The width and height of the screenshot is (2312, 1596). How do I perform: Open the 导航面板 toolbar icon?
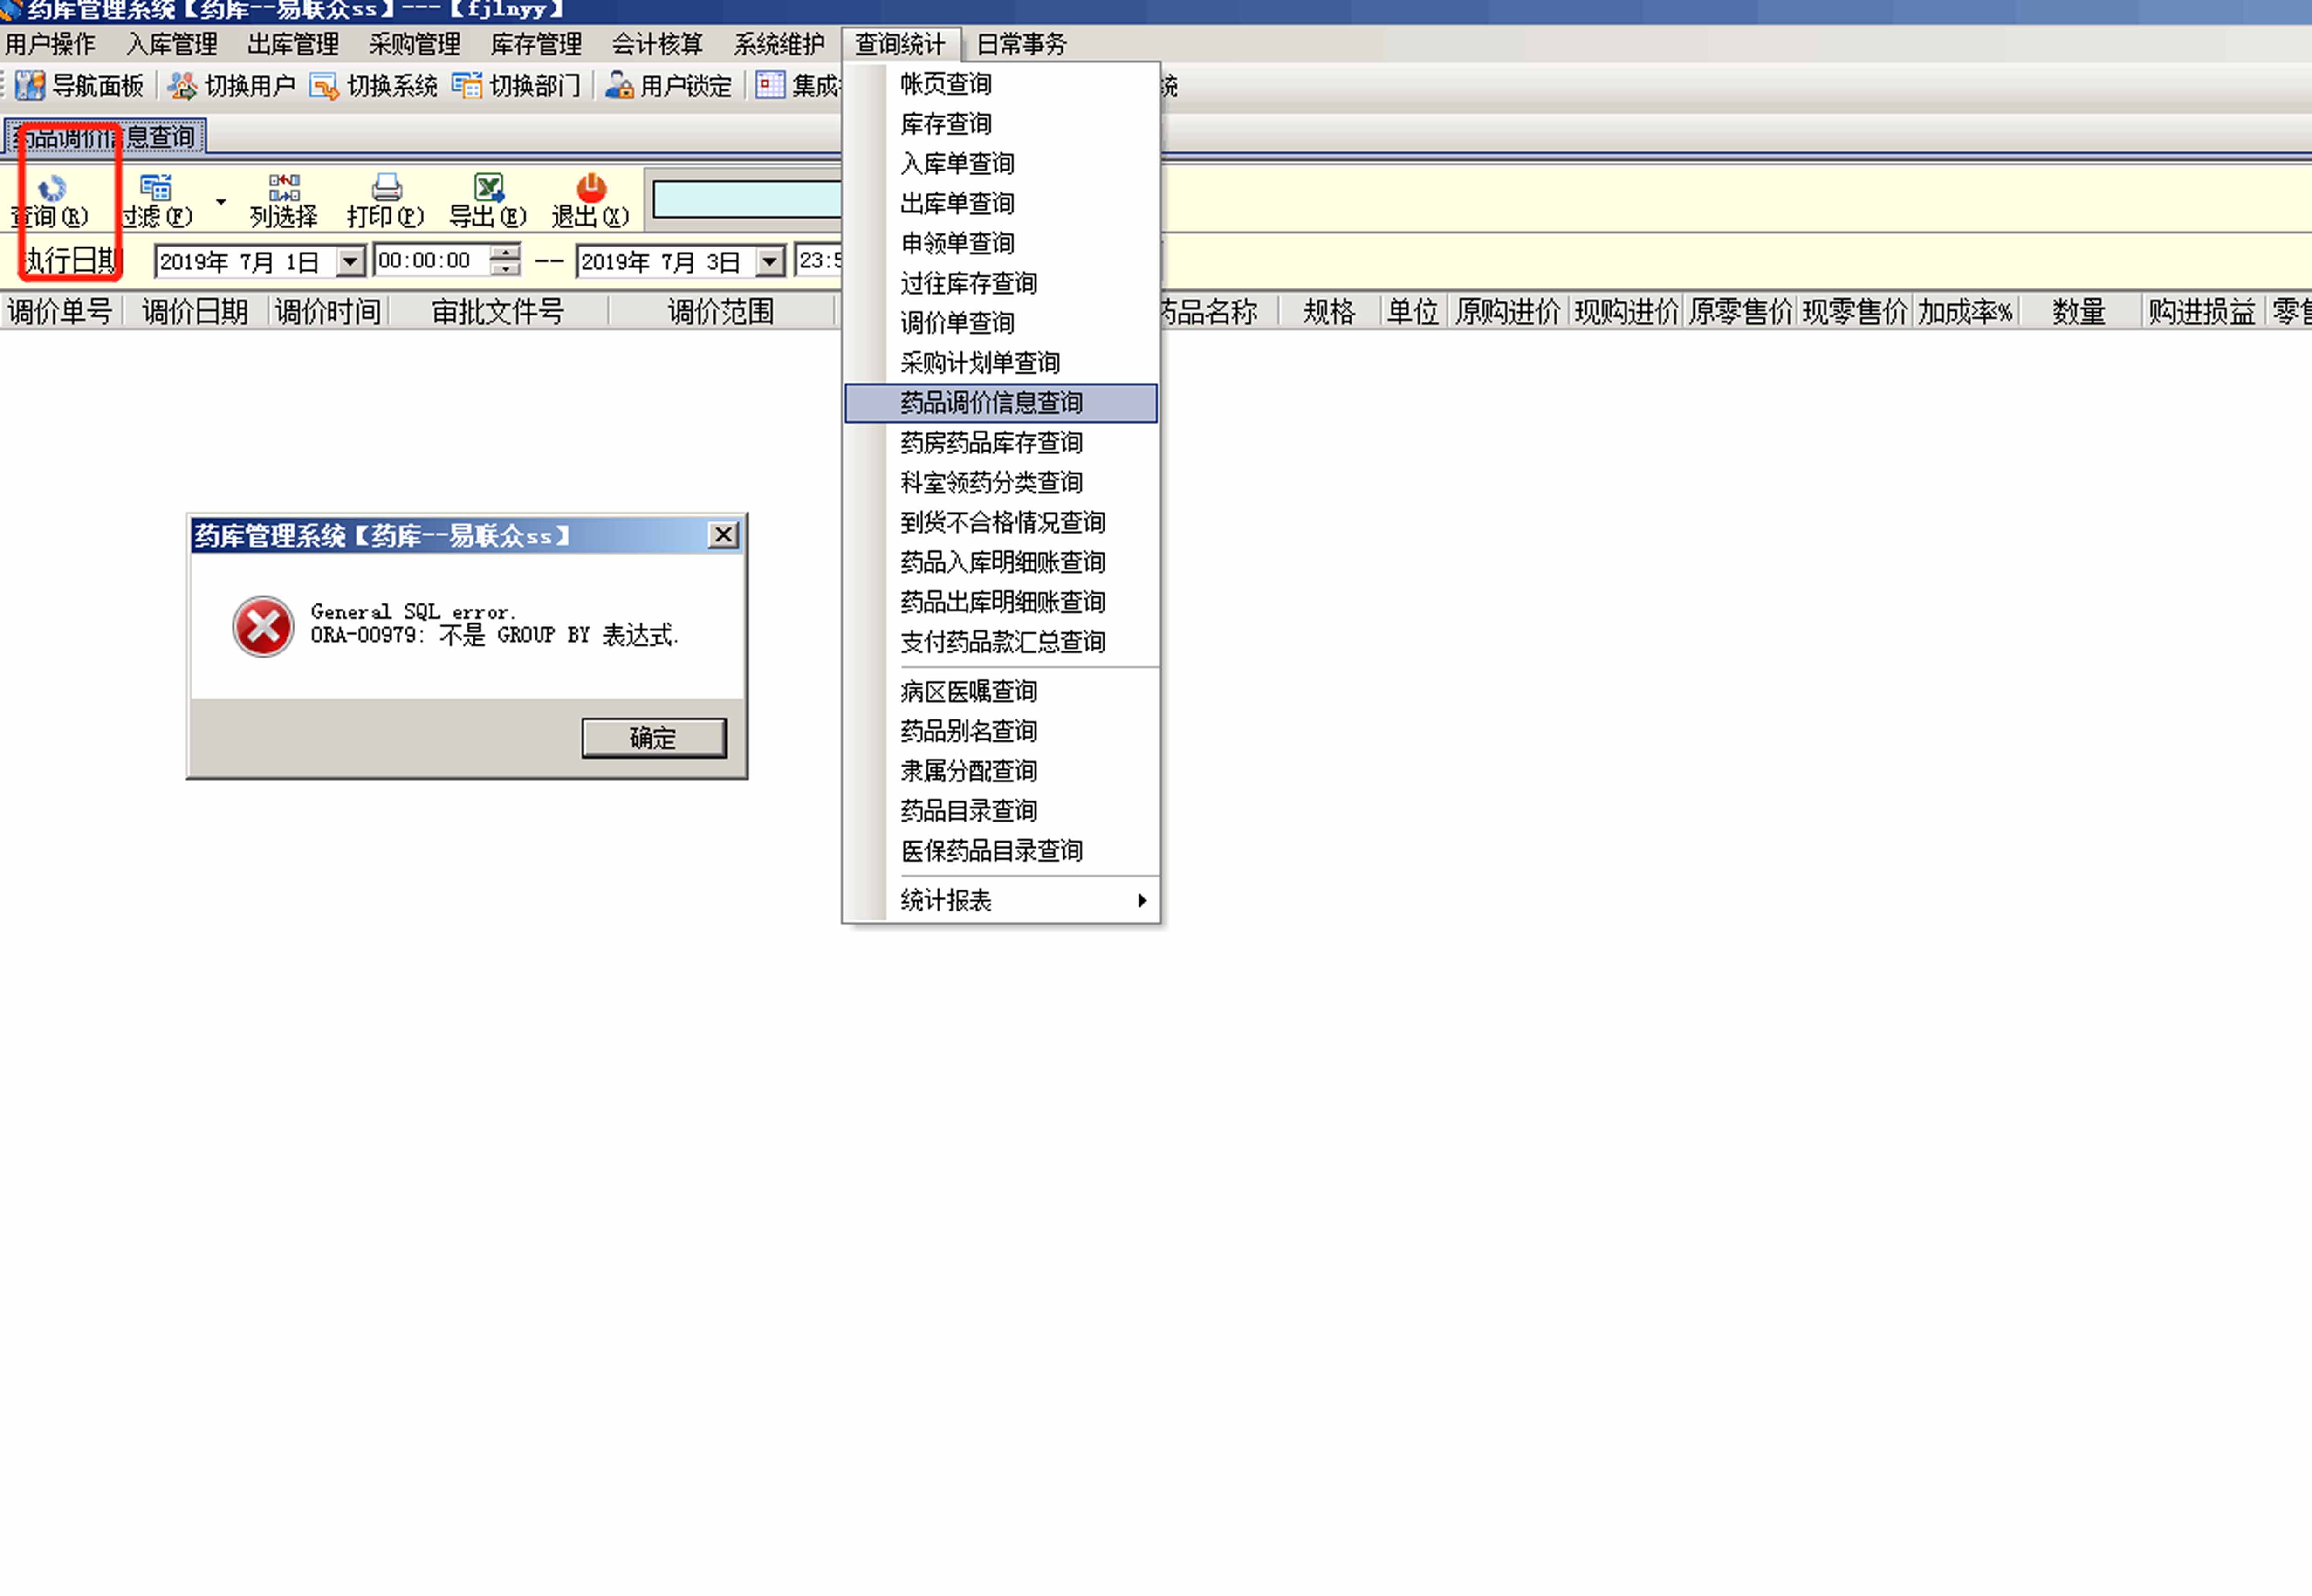(30, 86)
